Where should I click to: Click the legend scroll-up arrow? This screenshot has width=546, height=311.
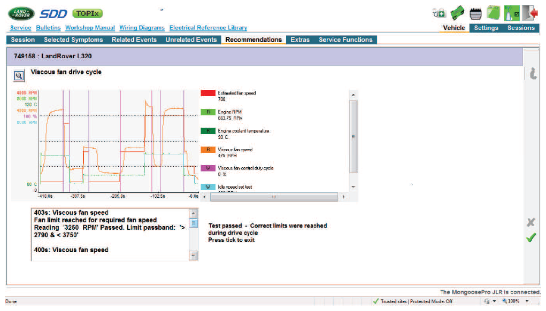point(353,95)
